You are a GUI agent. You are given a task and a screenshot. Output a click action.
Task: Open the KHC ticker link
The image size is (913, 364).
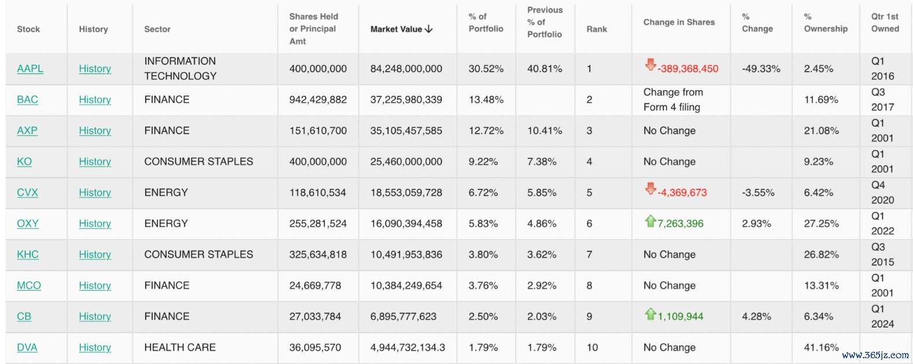(28, 254)
